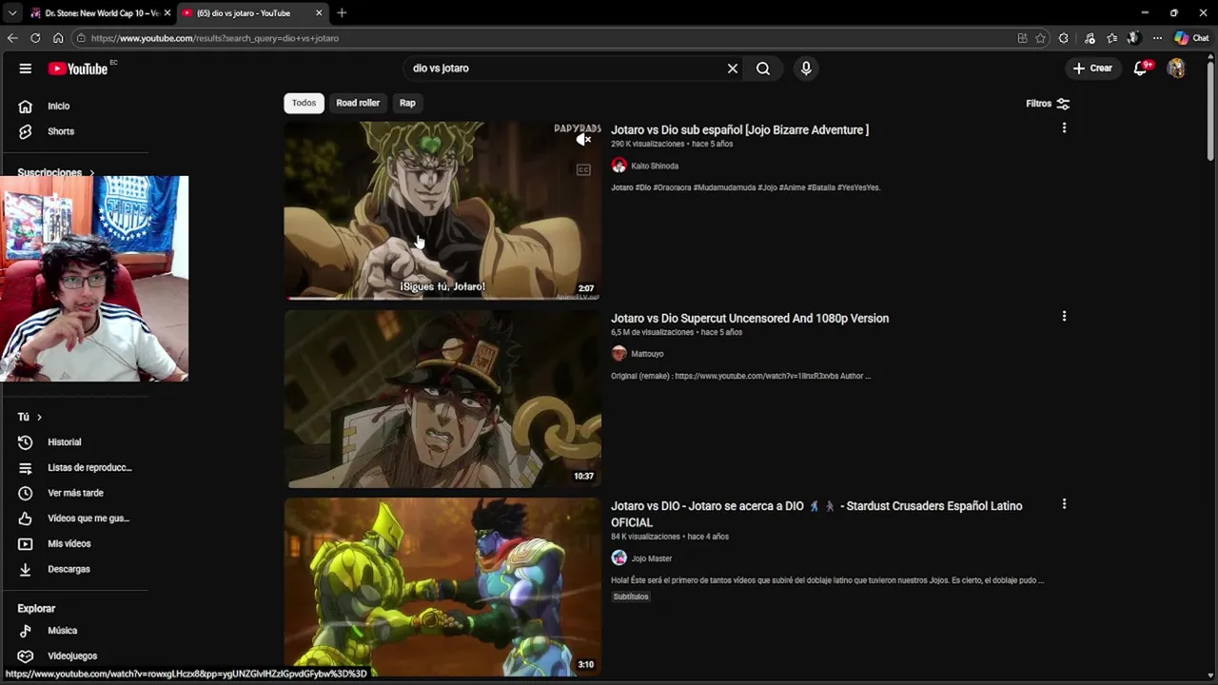
Task: Visit the Jojo Master channel
Action: click(652, 558)
